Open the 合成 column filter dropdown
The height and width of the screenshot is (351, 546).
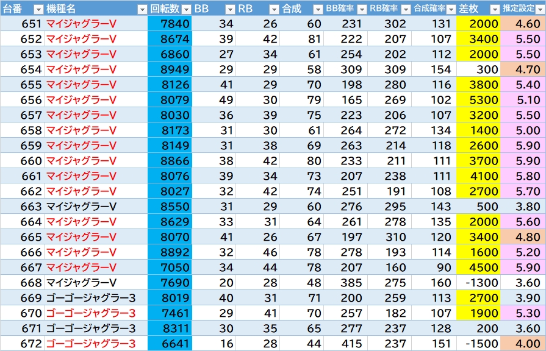[x=318, y=9]
